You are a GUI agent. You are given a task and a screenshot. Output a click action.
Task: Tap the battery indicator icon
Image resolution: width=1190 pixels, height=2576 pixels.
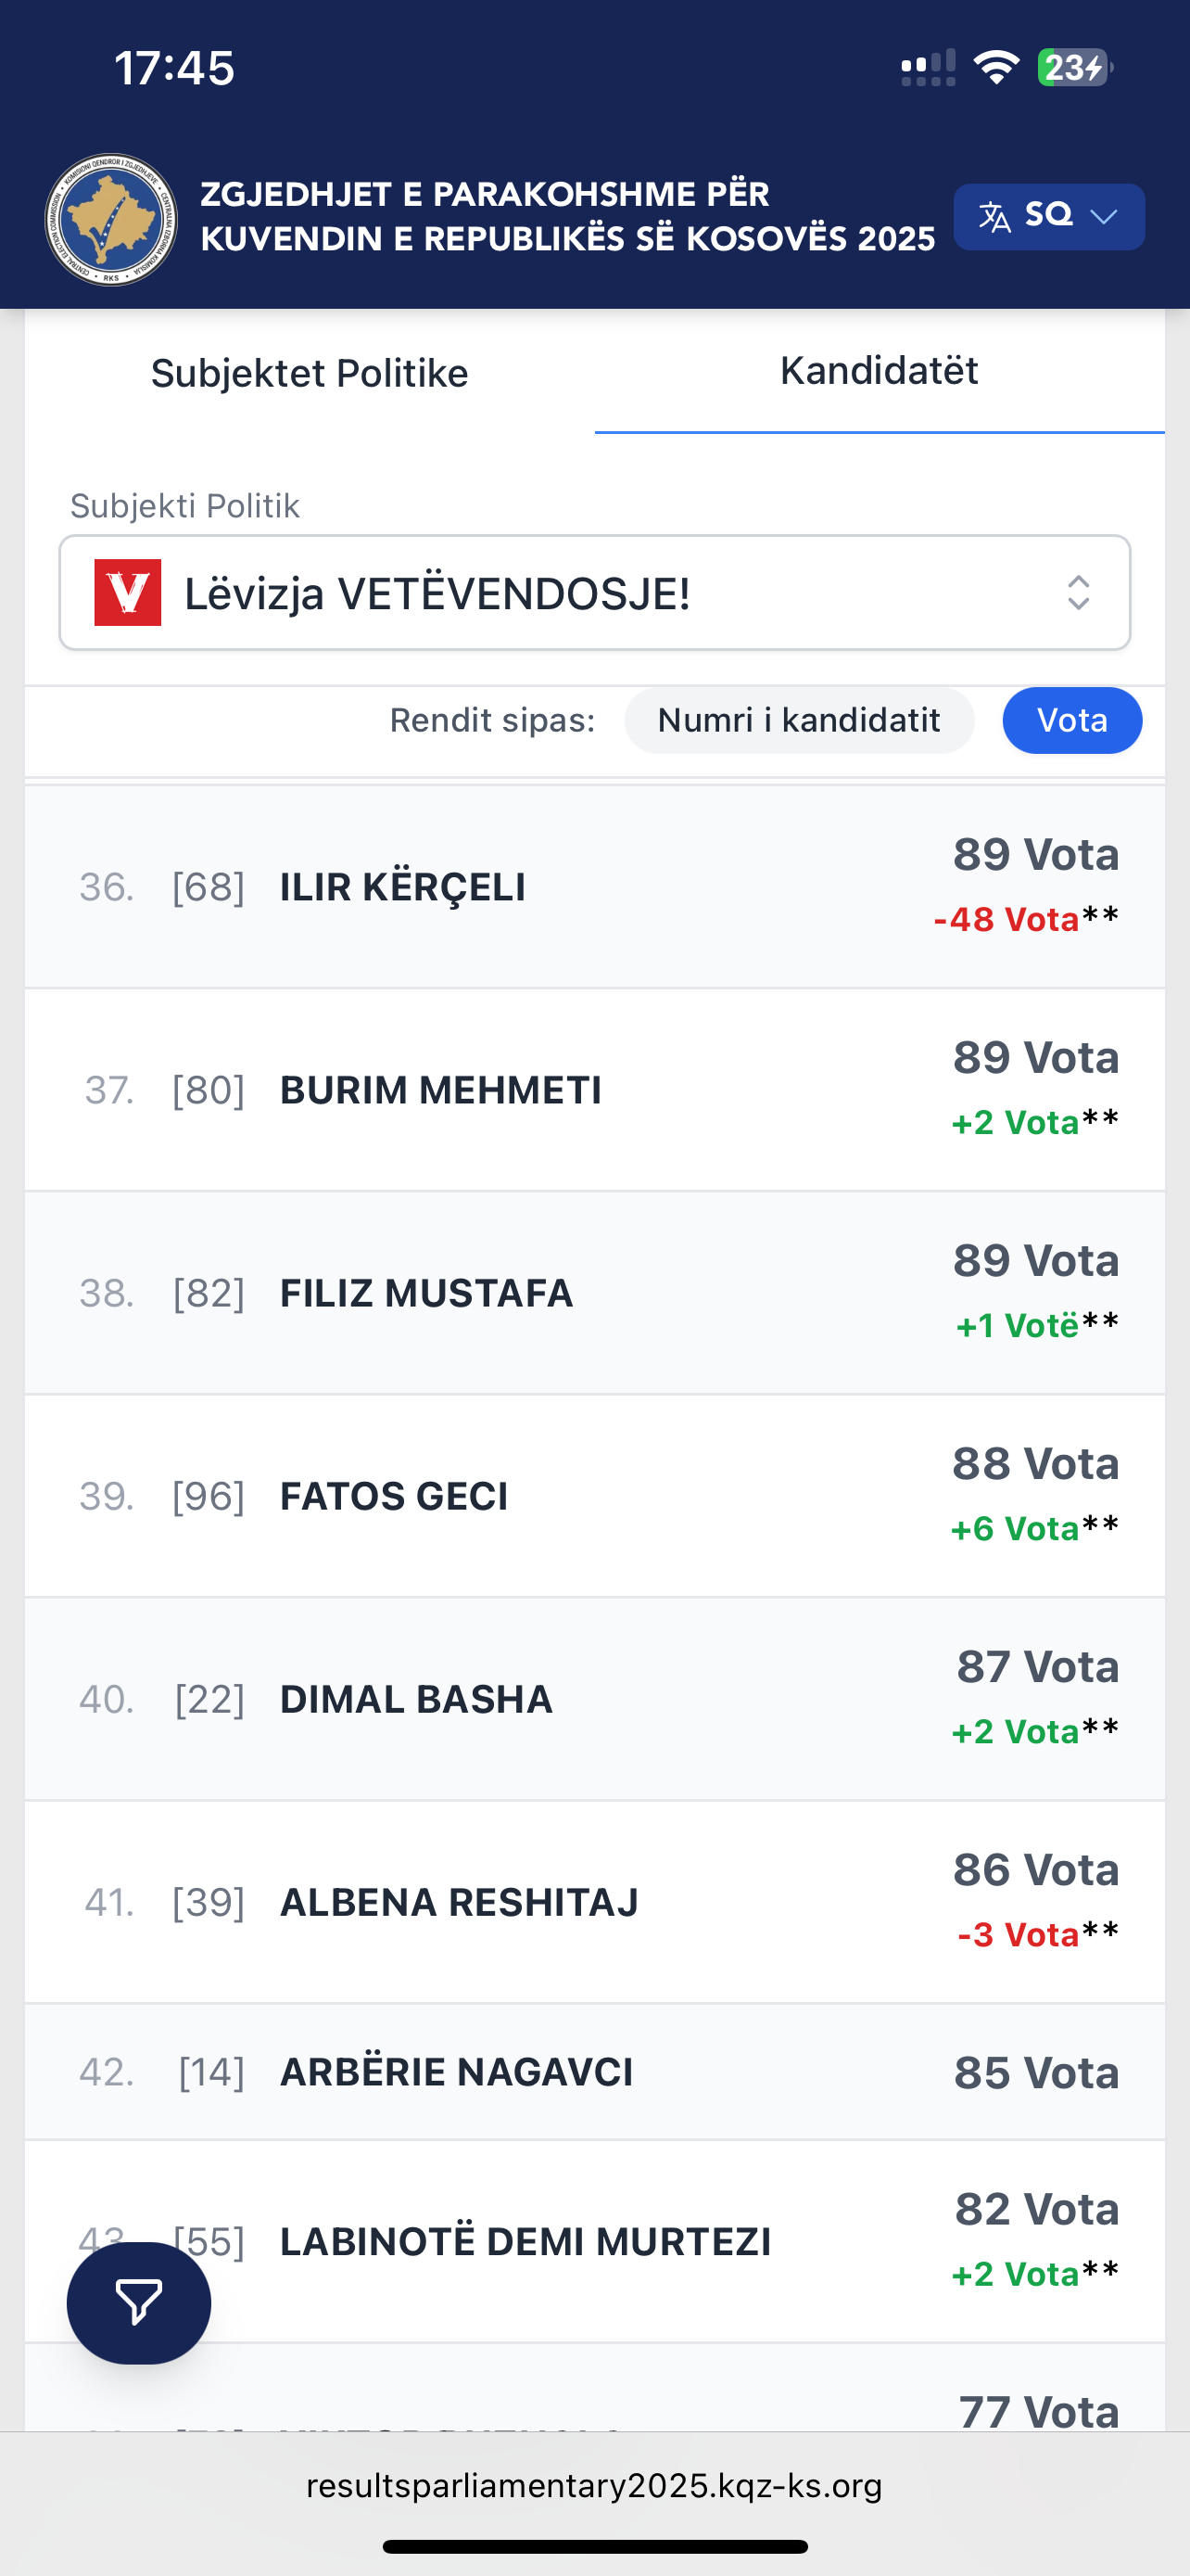click(1073, 68)
